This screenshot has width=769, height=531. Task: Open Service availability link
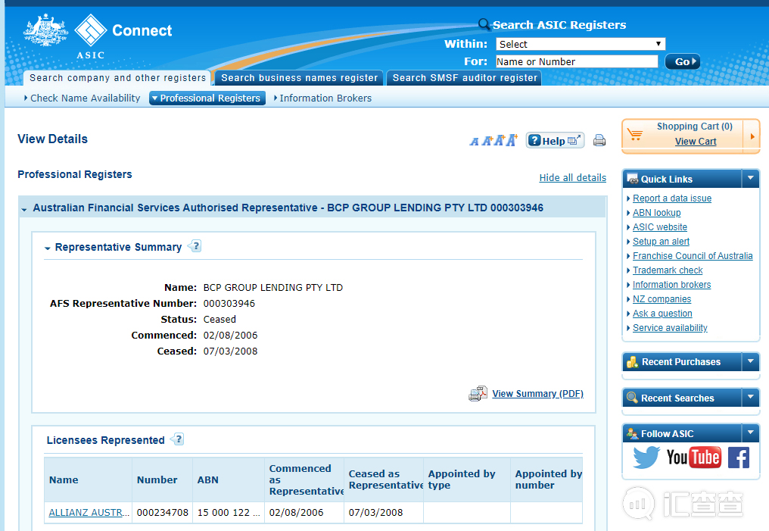(670, 328)
